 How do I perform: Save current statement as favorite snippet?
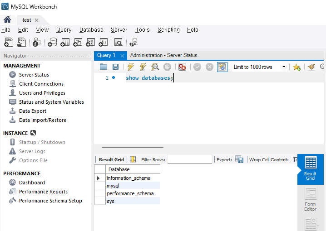pos(296,67)
